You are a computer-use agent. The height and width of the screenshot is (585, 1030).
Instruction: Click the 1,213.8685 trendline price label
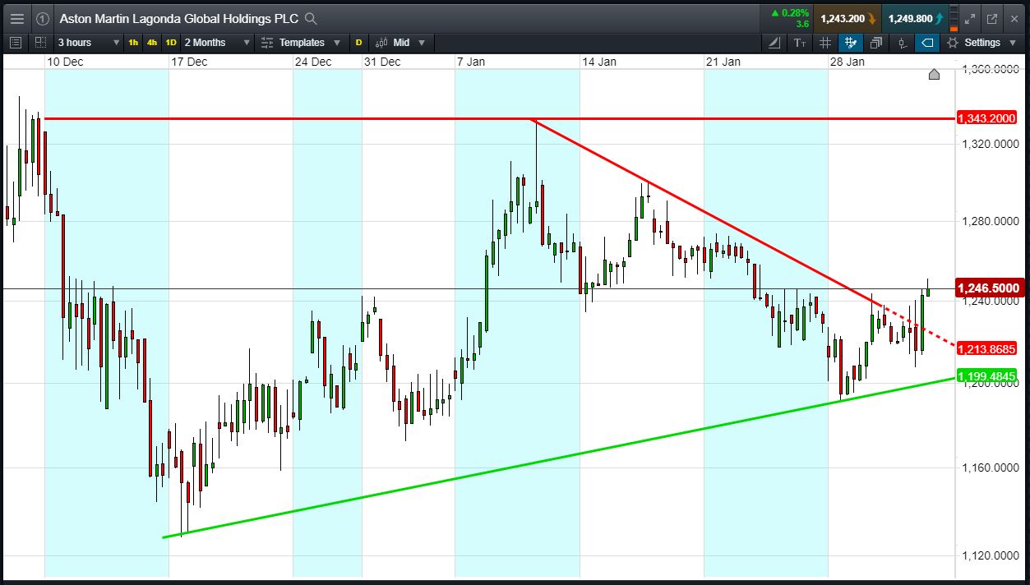[x=988, y=348]
